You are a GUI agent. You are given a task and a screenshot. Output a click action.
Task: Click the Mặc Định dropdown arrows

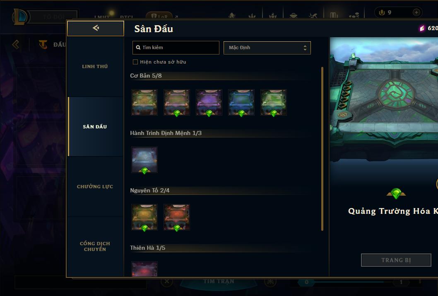point(305,48)
